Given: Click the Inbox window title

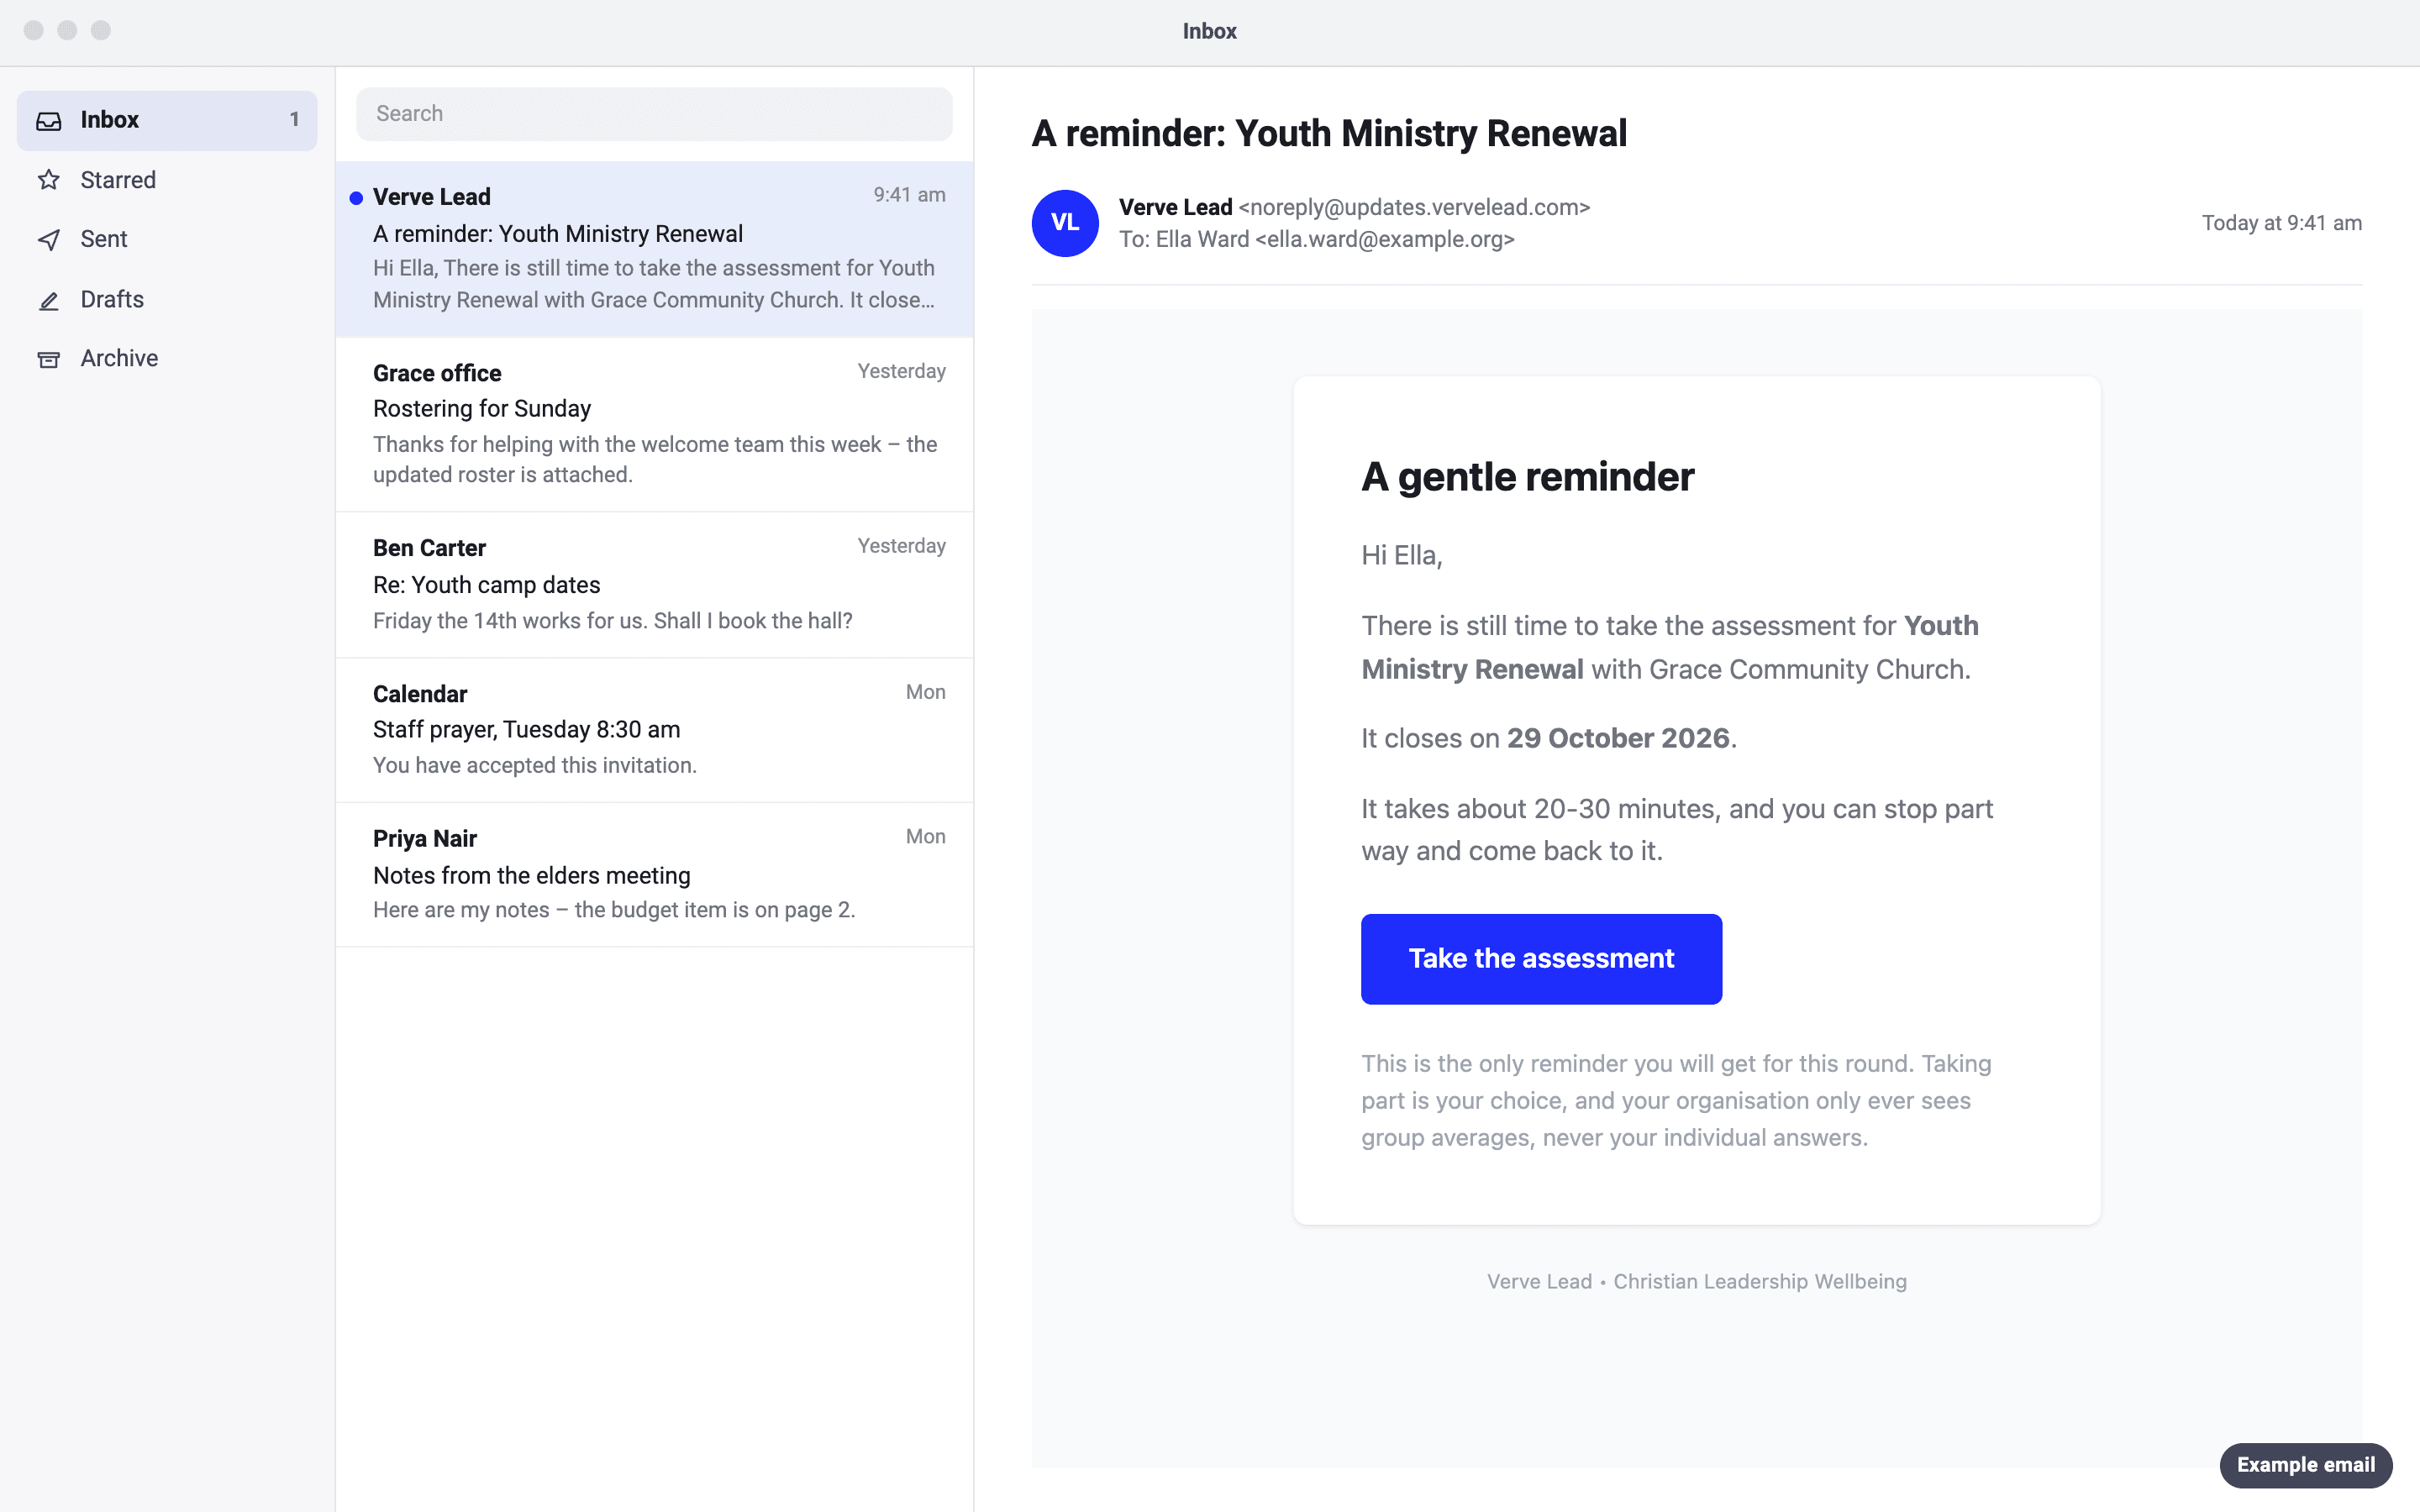Looking at the screenshot, I should click(x=1209, y=31).
